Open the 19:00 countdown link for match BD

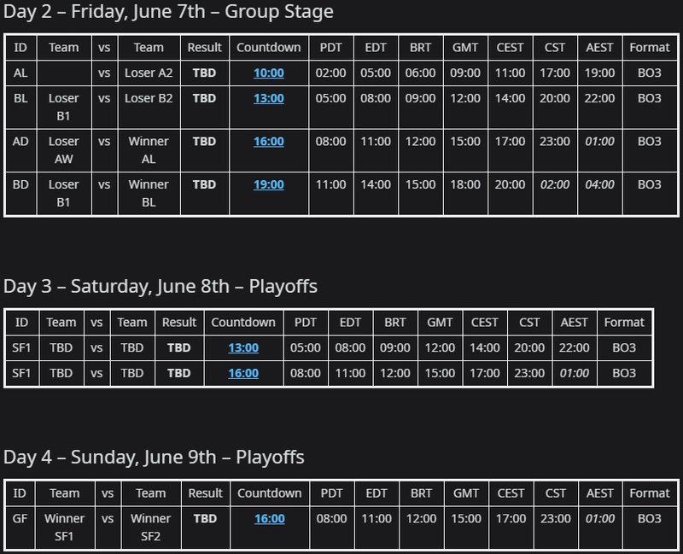click(269, 184)
